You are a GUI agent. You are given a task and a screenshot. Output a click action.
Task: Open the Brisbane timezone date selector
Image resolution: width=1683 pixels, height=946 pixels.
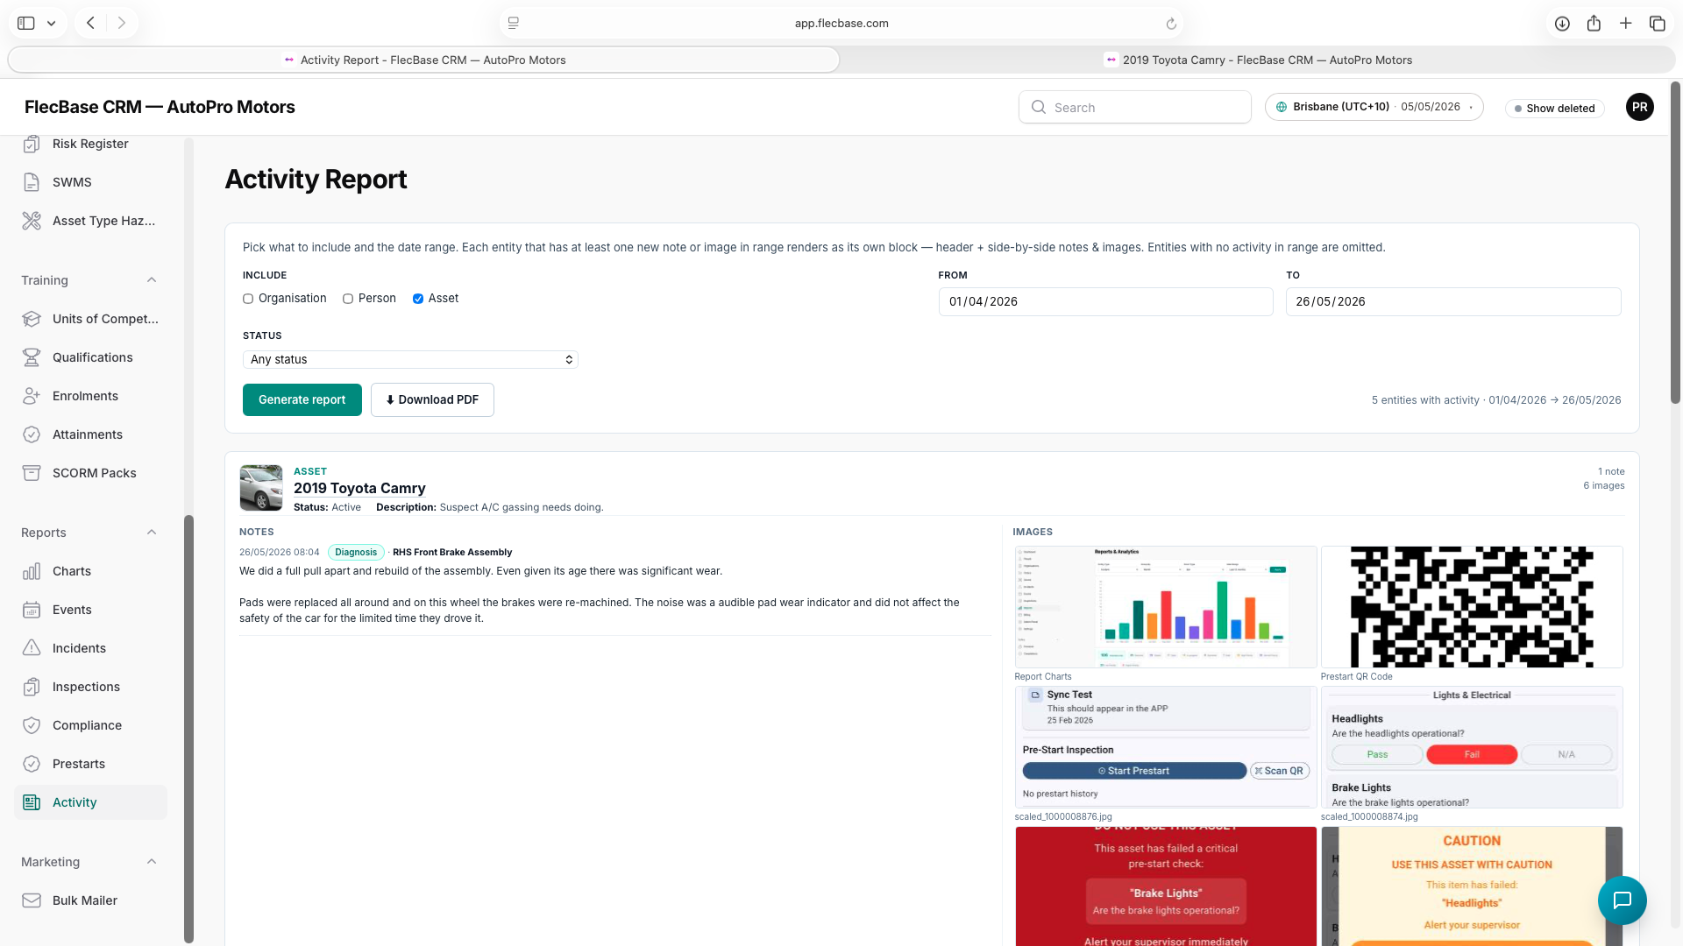(1374, 107)
